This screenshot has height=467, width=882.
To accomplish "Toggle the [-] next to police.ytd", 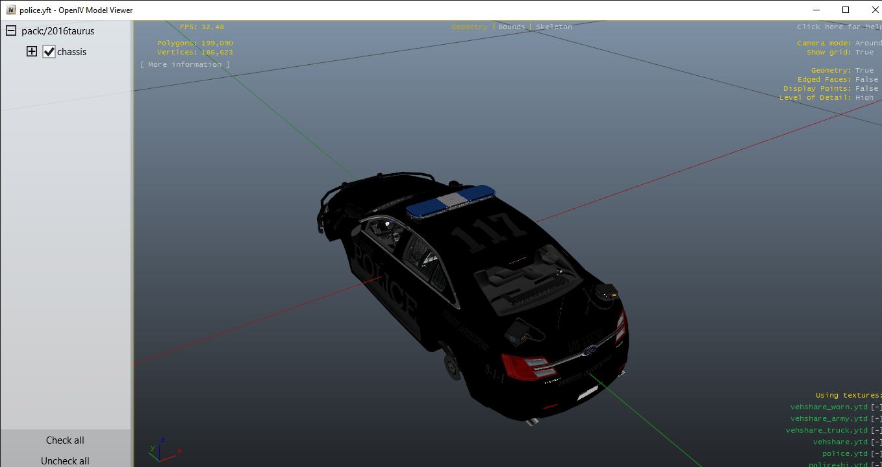I will pos(876,454).
